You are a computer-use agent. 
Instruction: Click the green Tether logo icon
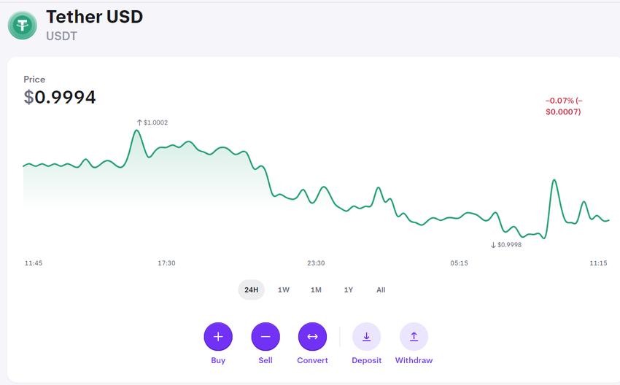click(x=23, y=26)
